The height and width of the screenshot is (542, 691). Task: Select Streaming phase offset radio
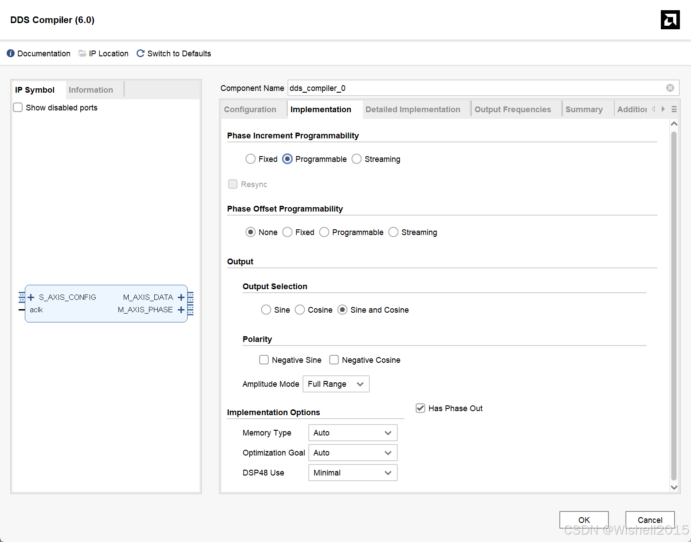tap(393, 232)
